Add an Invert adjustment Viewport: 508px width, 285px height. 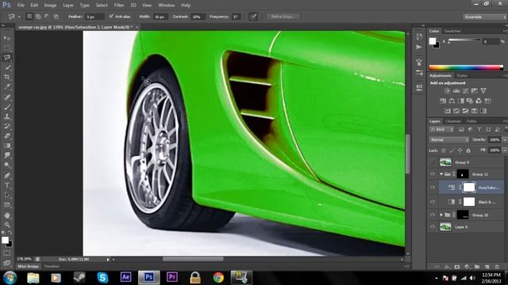pyautogui.click(x=448, y=111)
